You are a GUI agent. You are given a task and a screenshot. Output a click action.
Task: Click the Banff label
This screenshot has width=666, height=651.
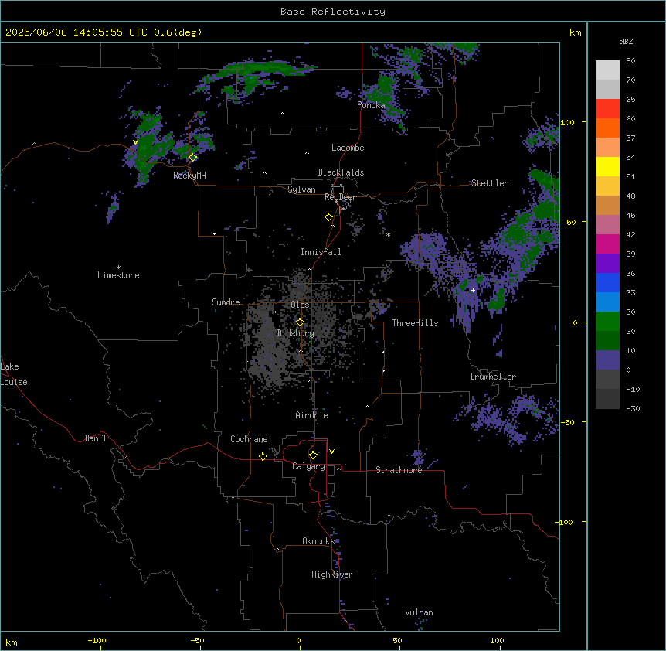coord(96,438)
